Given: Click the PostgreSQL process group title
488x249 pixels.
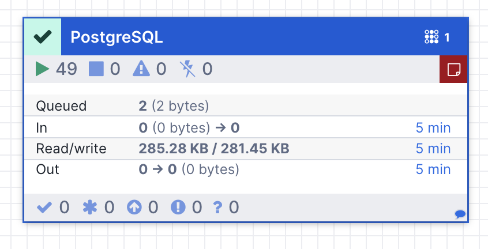Looking at the screenshot, I should tap(117, 37).
